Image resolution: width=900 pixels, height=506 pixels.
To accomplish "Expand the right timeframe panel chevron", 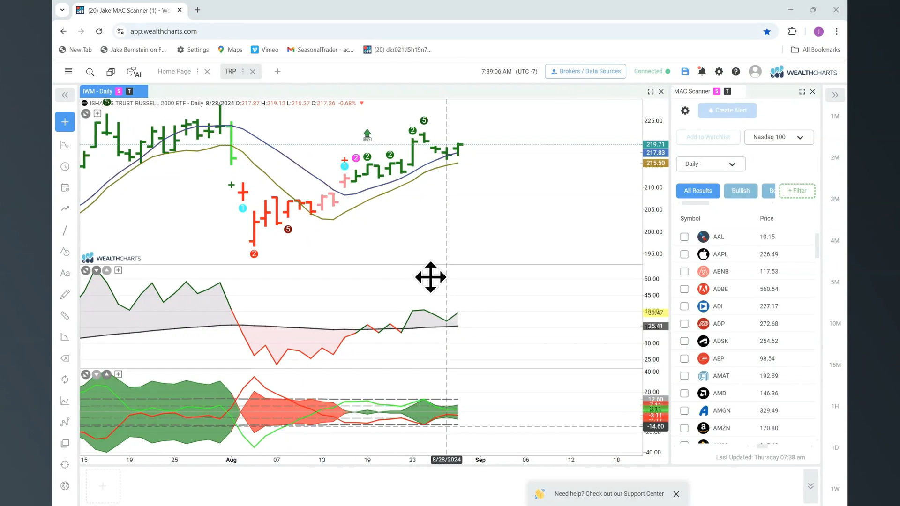I will [x=835, y=95].
